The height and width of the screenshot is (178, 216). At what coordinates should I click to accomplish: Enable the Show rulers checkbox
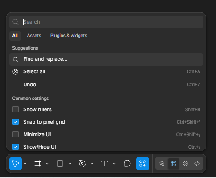pyautogui.click(x=16, y=109)
